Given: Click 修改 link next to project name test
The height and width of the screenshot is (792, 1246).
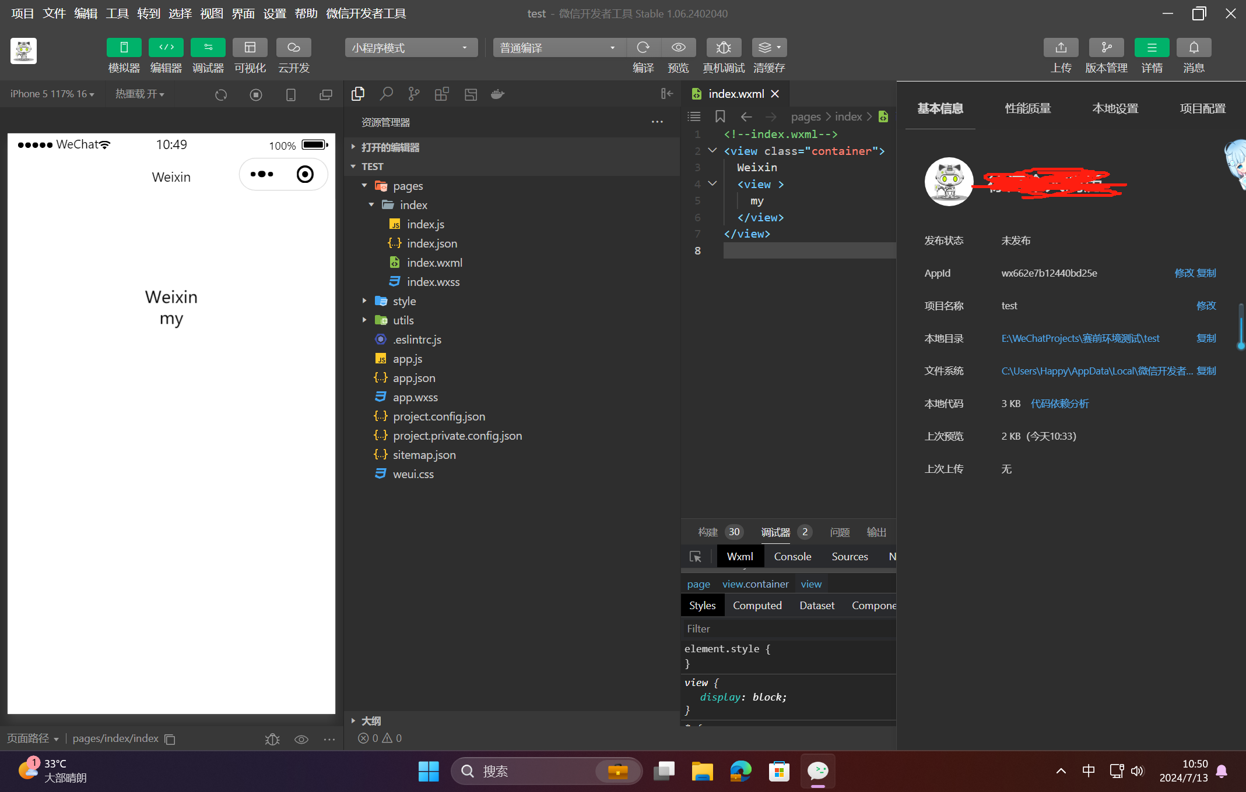Looking at the screenshot, I should (x=1206, y=306).
